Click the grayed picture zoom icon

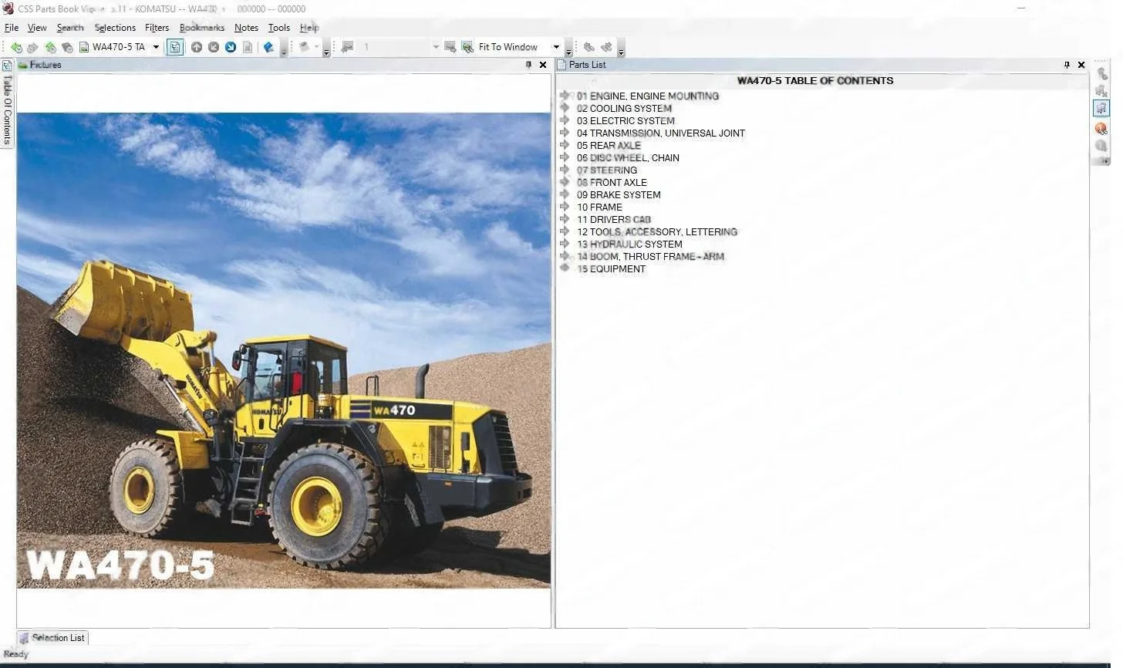450,47
